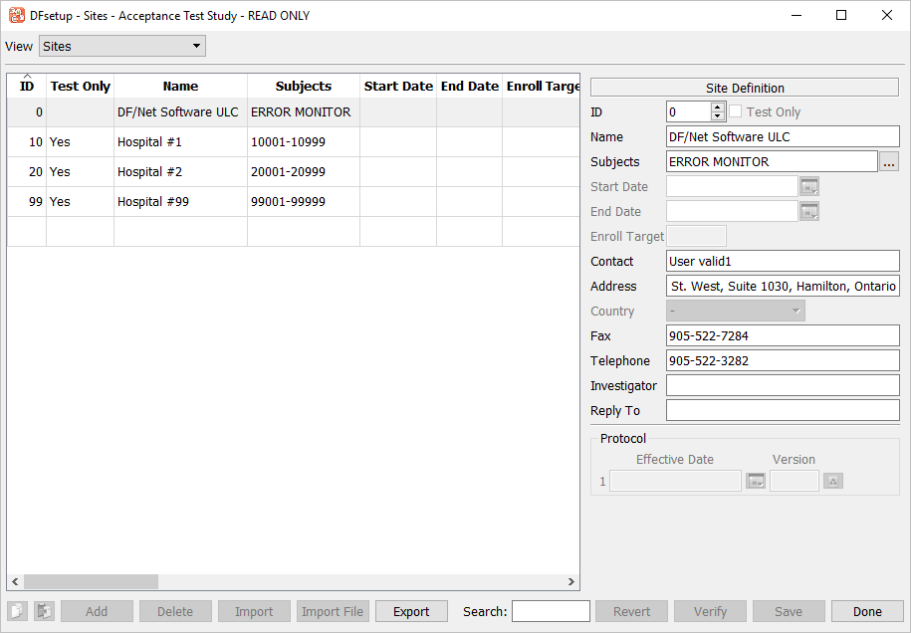The image size is (911, 633).
Task: Click the paste document icon beside Add
Action: 44,611
